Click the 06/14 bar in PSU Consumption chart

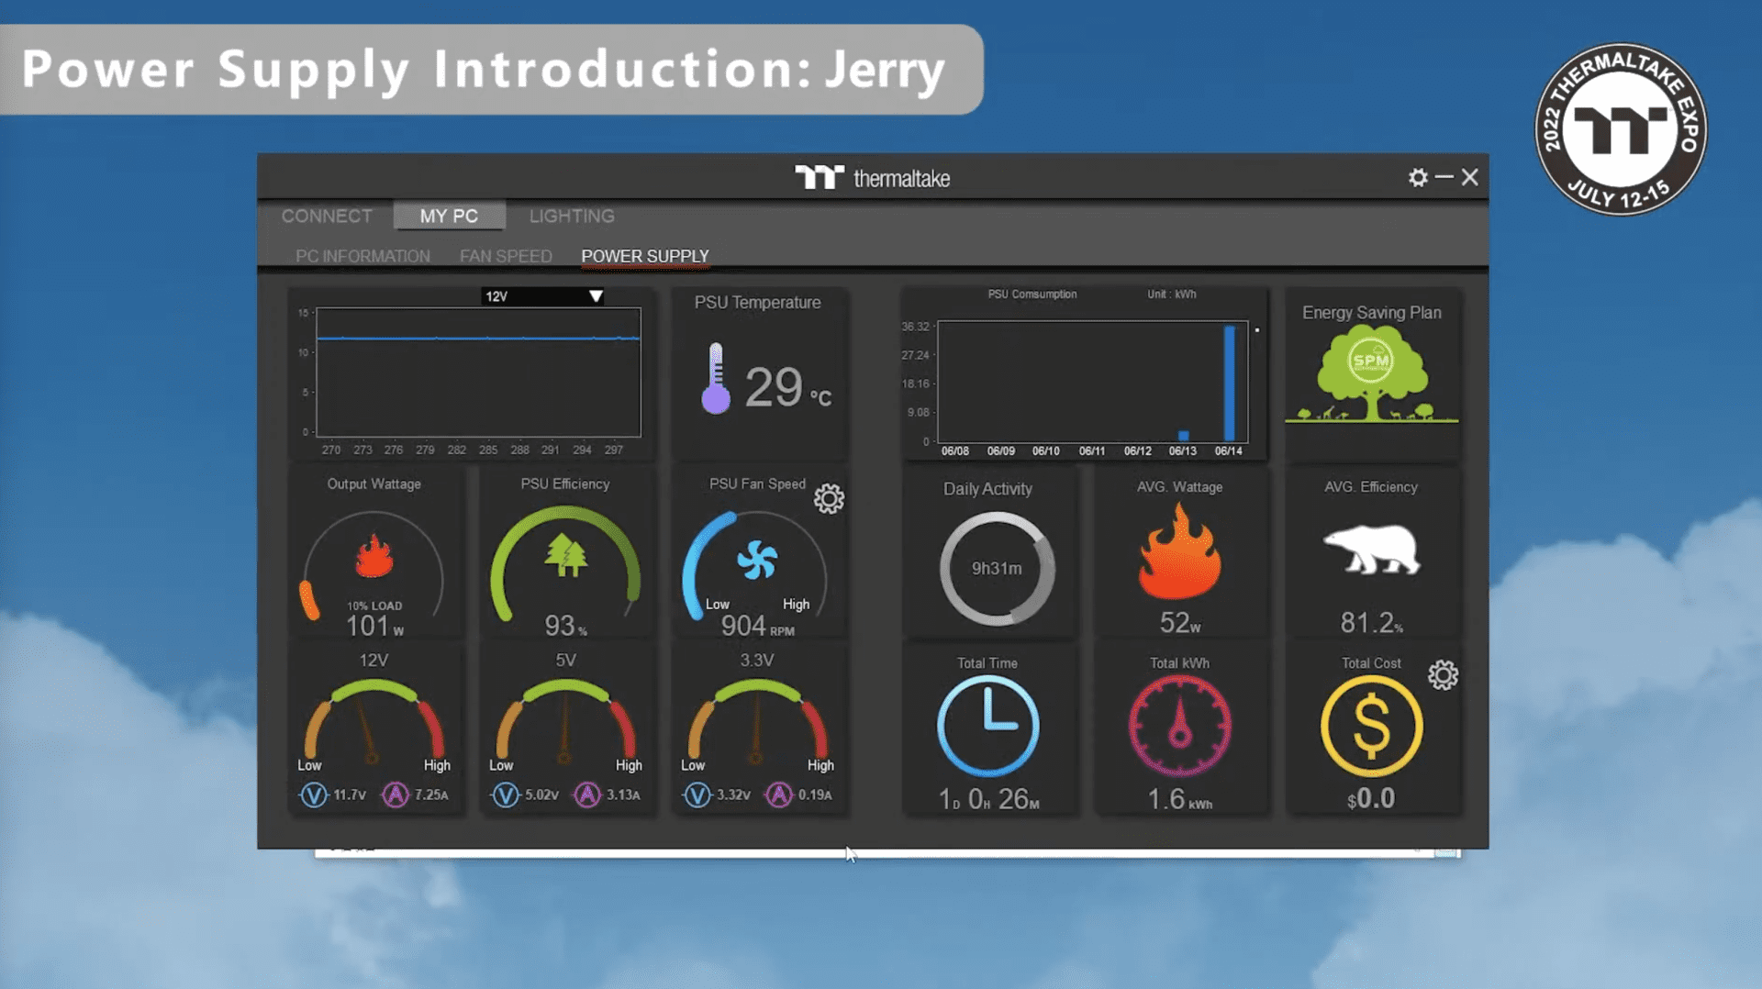pos(1230,383)
